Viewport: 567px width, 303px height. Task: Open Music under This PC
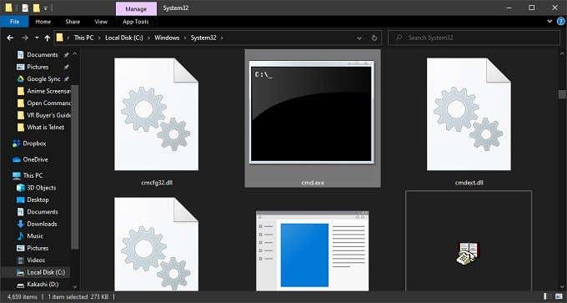tap(35, 236)
